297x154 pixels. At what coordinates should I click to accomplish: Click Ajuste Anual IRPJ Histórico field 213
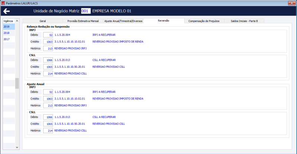48,105
